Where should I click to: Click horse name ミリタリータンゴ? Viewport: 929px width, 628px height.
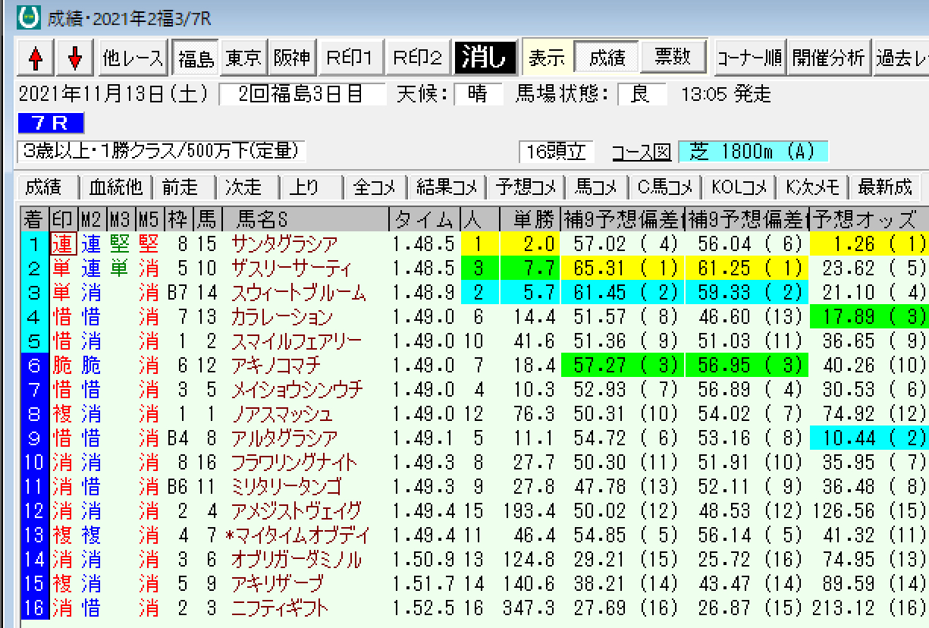point(286,487)
